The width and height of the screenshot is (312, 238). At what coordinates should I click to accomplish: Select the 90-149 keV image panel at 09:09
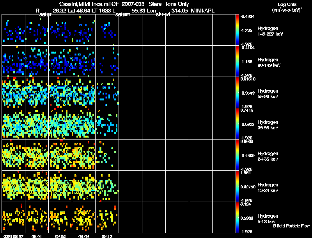pyautogui.click(x=83, y=61)
